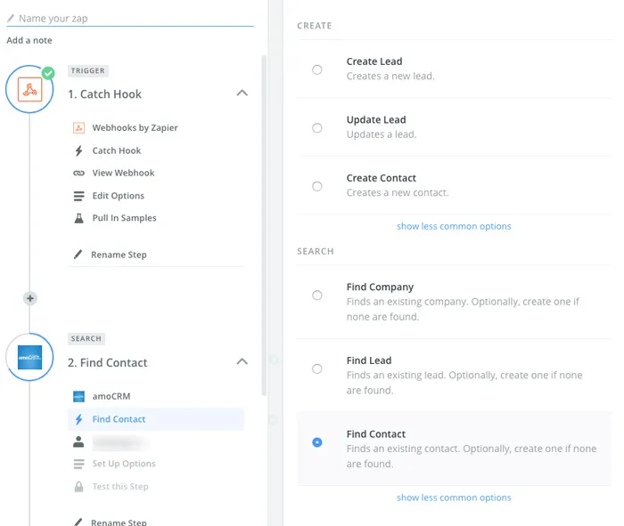Viewport: 624px width, 526px height.
Task: Click the selected Find Contact radio button
Action: pos(317,442)
